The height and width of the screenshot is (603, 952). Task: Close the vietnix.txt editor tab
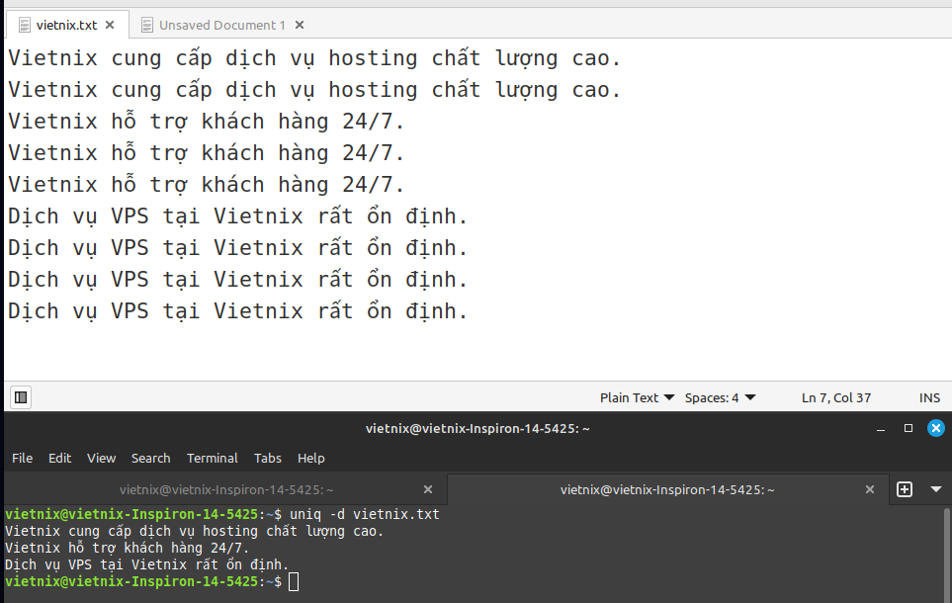point(110,25)
